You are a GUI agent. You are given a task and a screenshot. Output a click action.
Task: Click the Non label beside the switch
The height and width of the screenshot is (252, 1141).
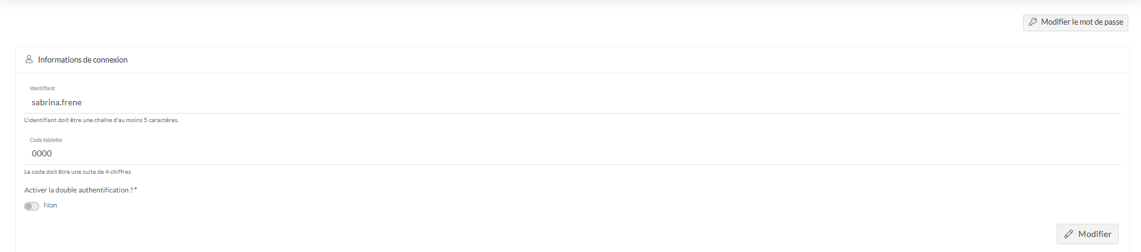[51, 206]
